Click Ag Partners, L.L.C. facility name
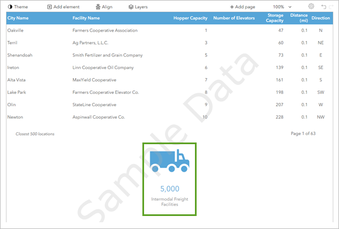339x229 pixels. click(90, 42)
